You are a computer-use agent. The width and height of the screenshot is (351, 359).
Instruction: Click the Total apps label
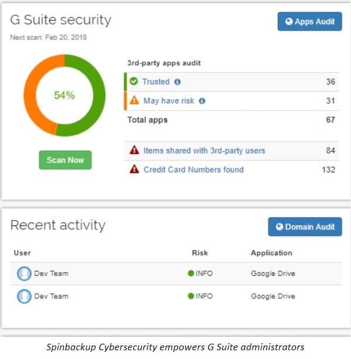coord(148,120)
